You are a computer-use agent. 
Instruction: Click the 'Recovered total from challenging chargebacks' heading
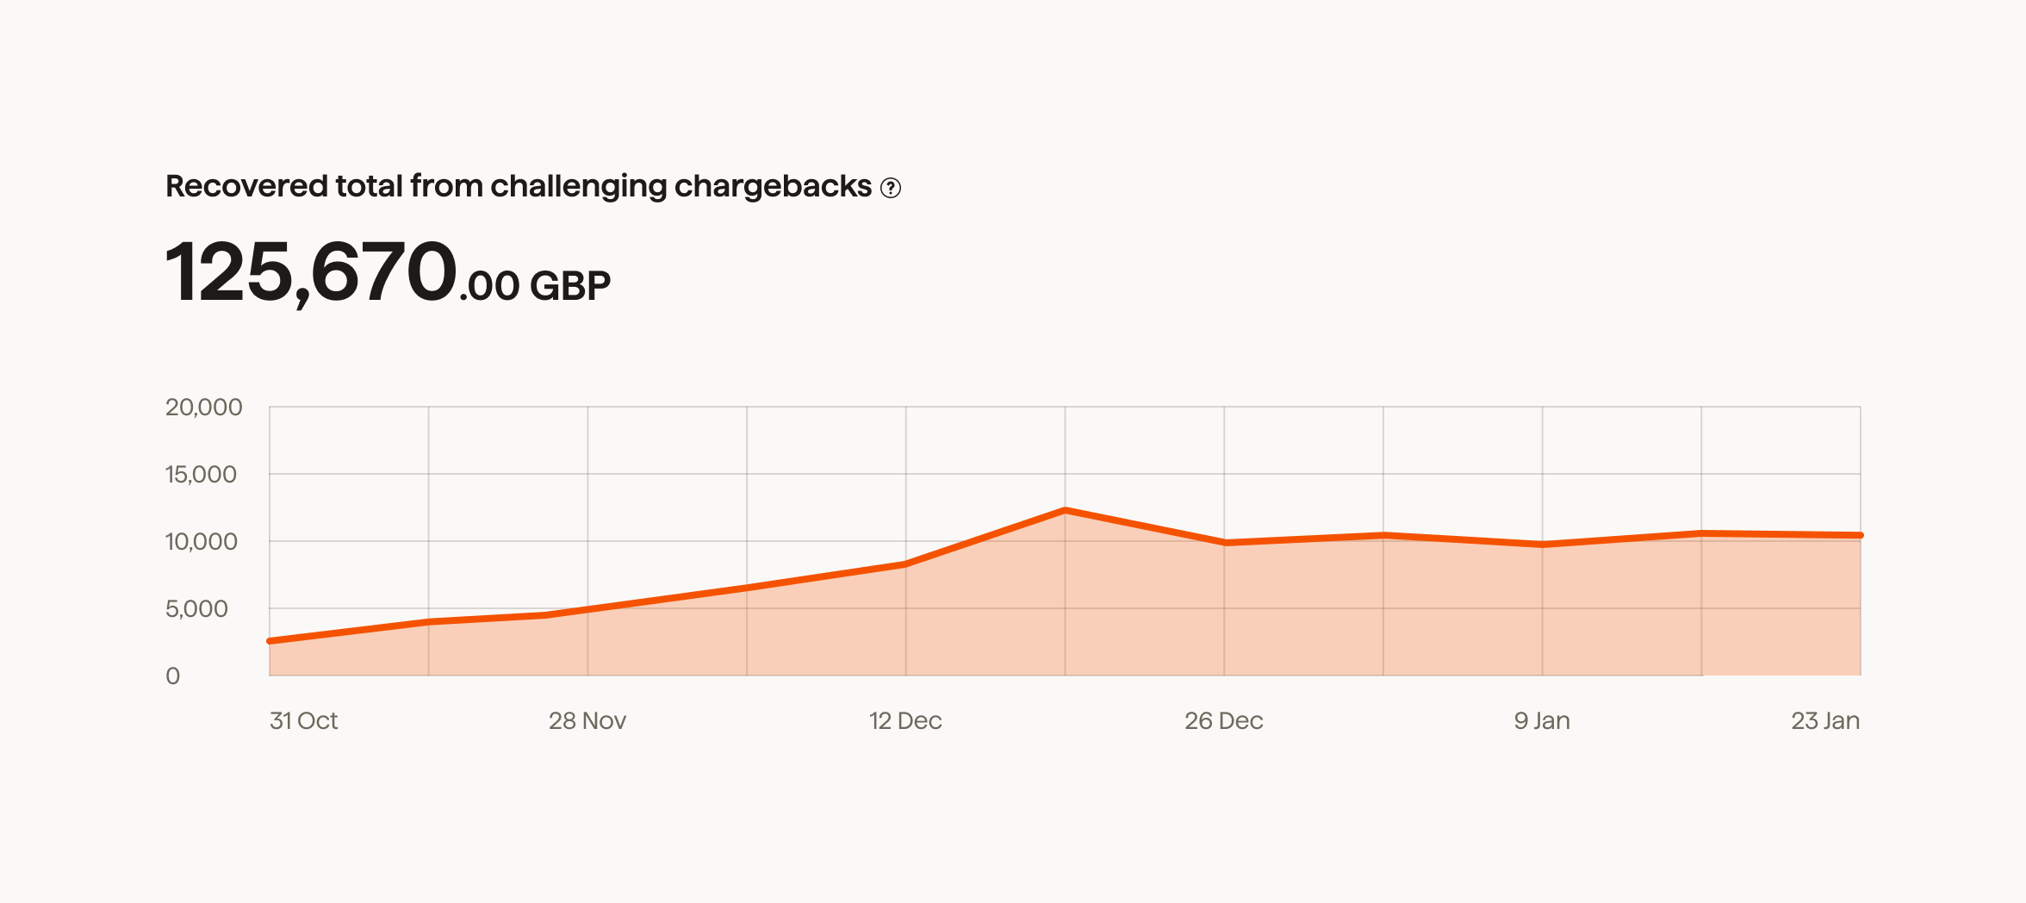519,186
